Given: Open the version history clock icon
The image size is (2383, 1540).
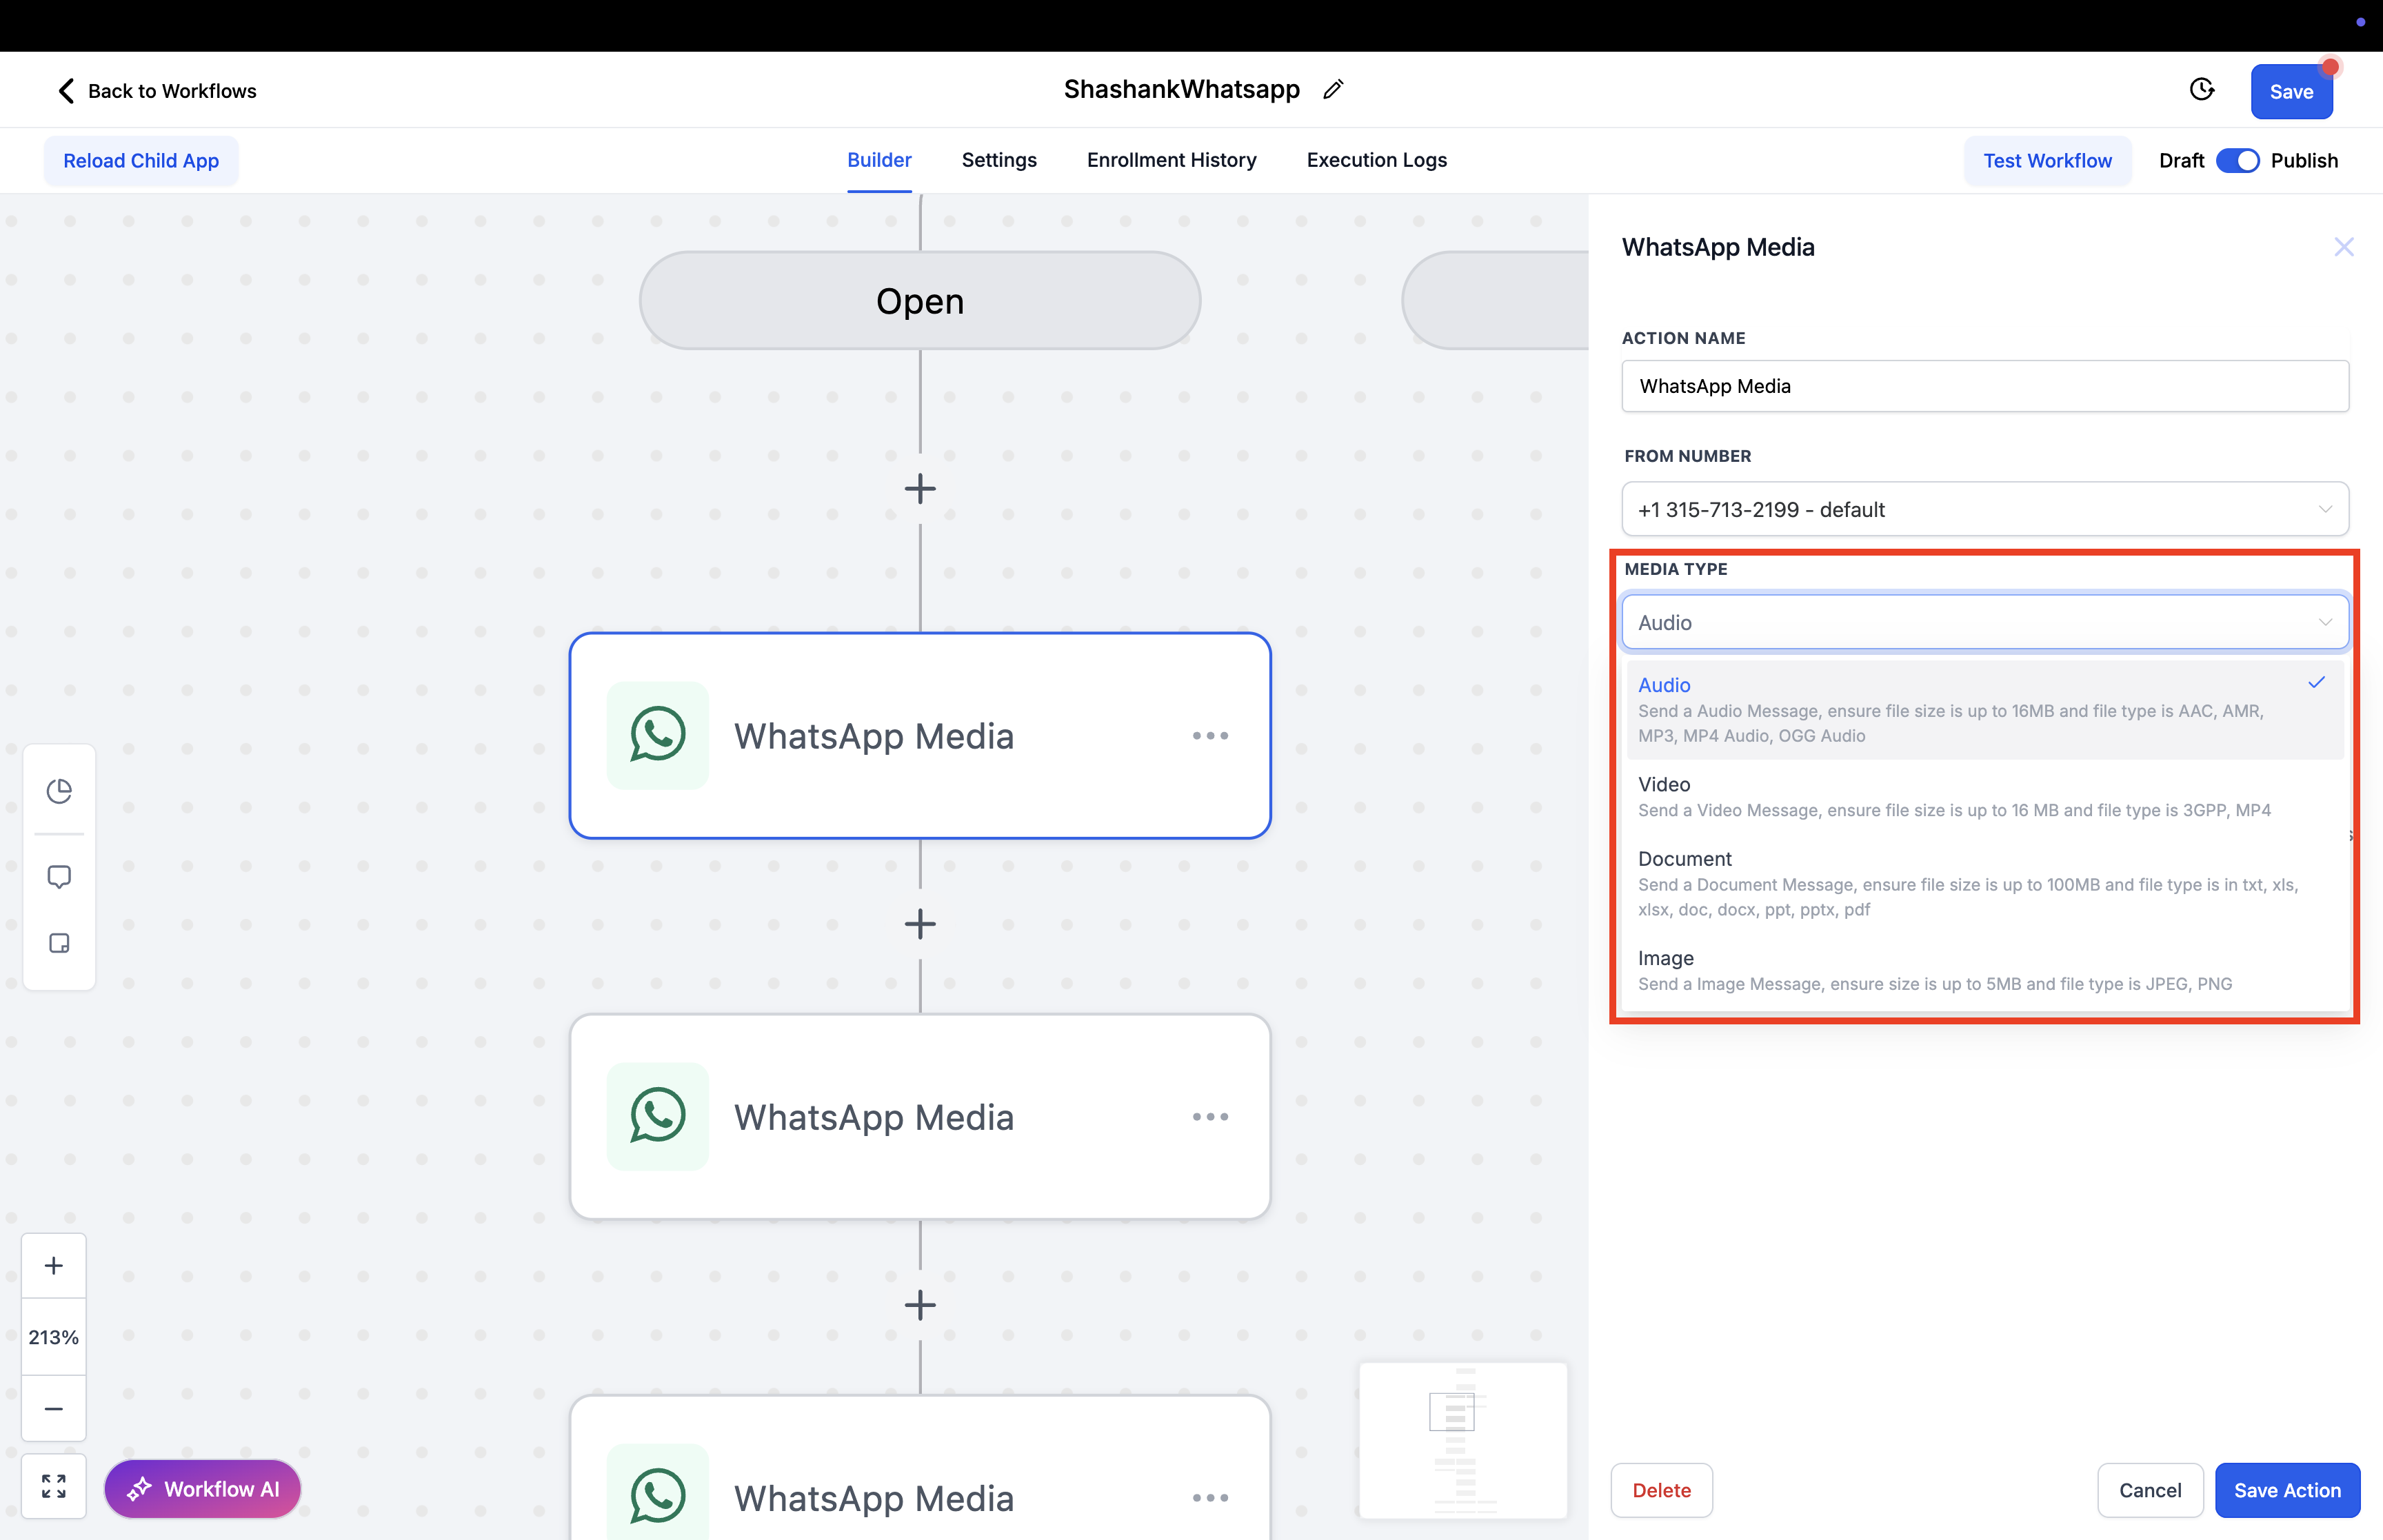Looking at the screenshot, I should click(x=2201, y=90).
